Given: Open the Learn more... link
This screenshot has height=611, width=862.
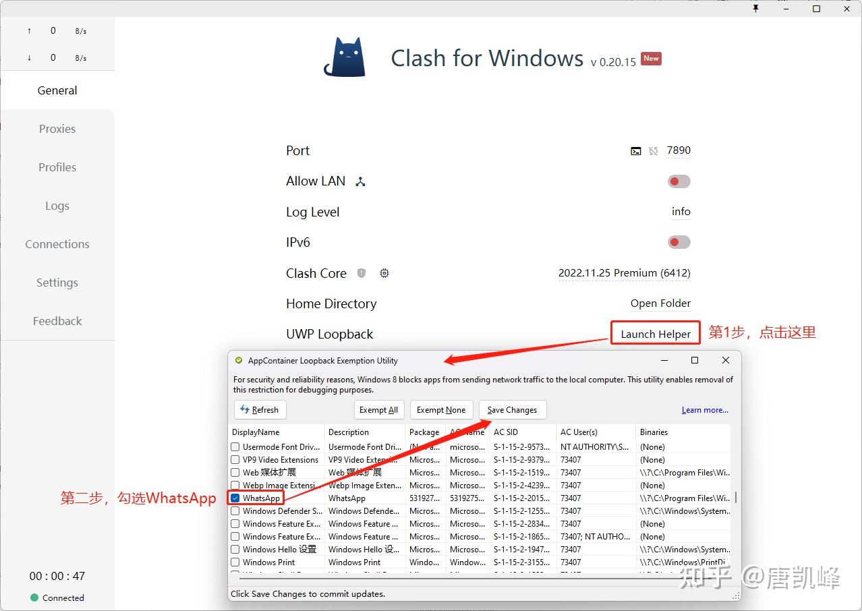Looking at the screenshot, I should (x=705, y=410).
